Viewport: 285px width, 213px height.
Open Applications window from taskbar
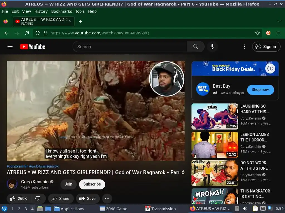tap(69, 209)
